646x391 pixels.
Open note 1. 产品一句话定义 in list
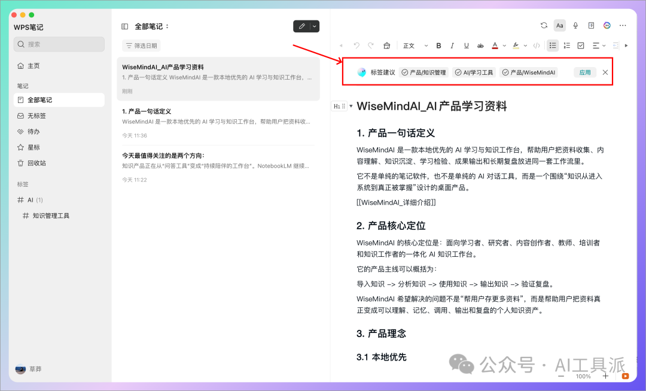point(218,123)
